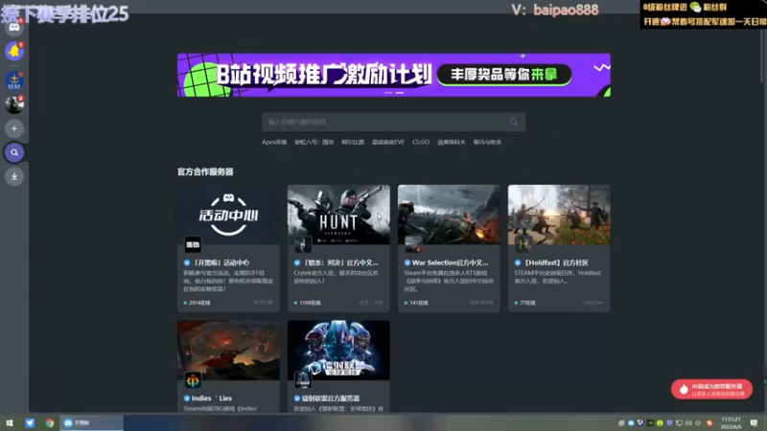The width and height of the screenshot is (767, 431).
Task: Open the taskbar clock showing 11:51:21
Action: 731,422
